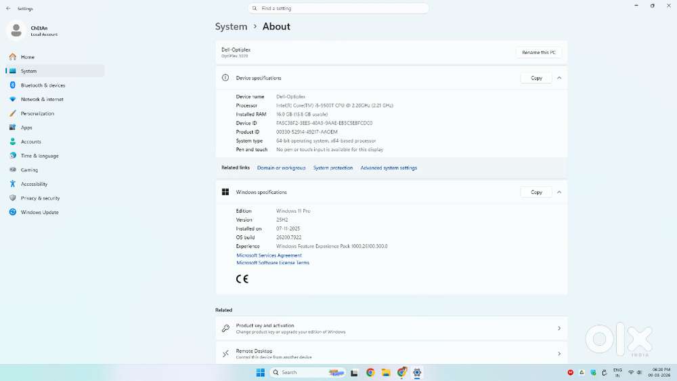Open Product key and activation
Image resolution: width=677 pixels, height=381 pixels.
pyautogui.click(x=391, y=329)
